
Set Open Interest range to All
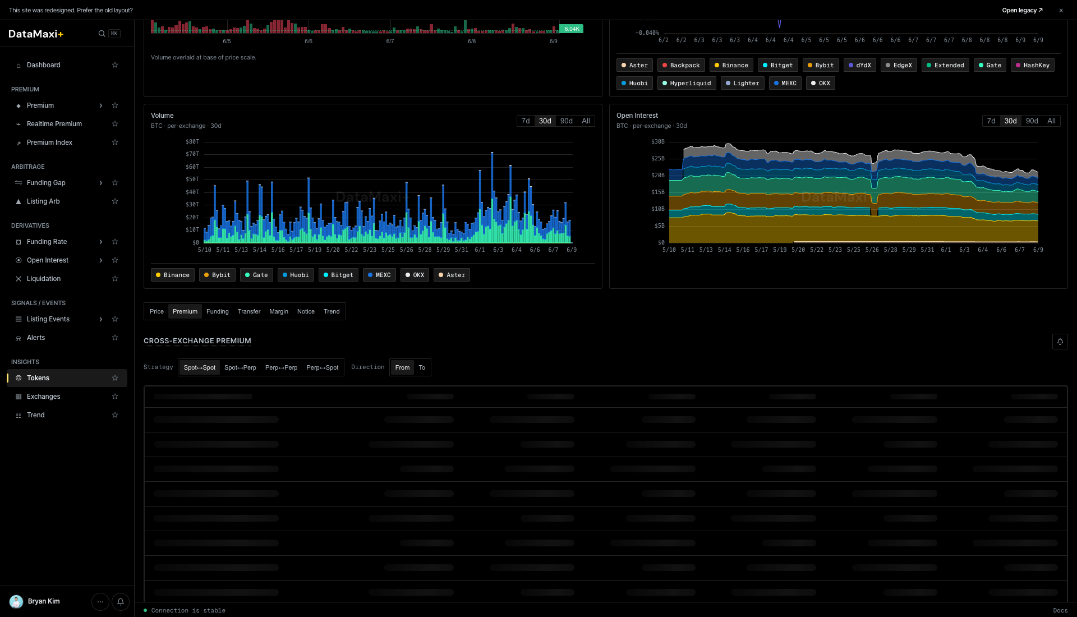pyautogui.click(x=1051, y=121)
